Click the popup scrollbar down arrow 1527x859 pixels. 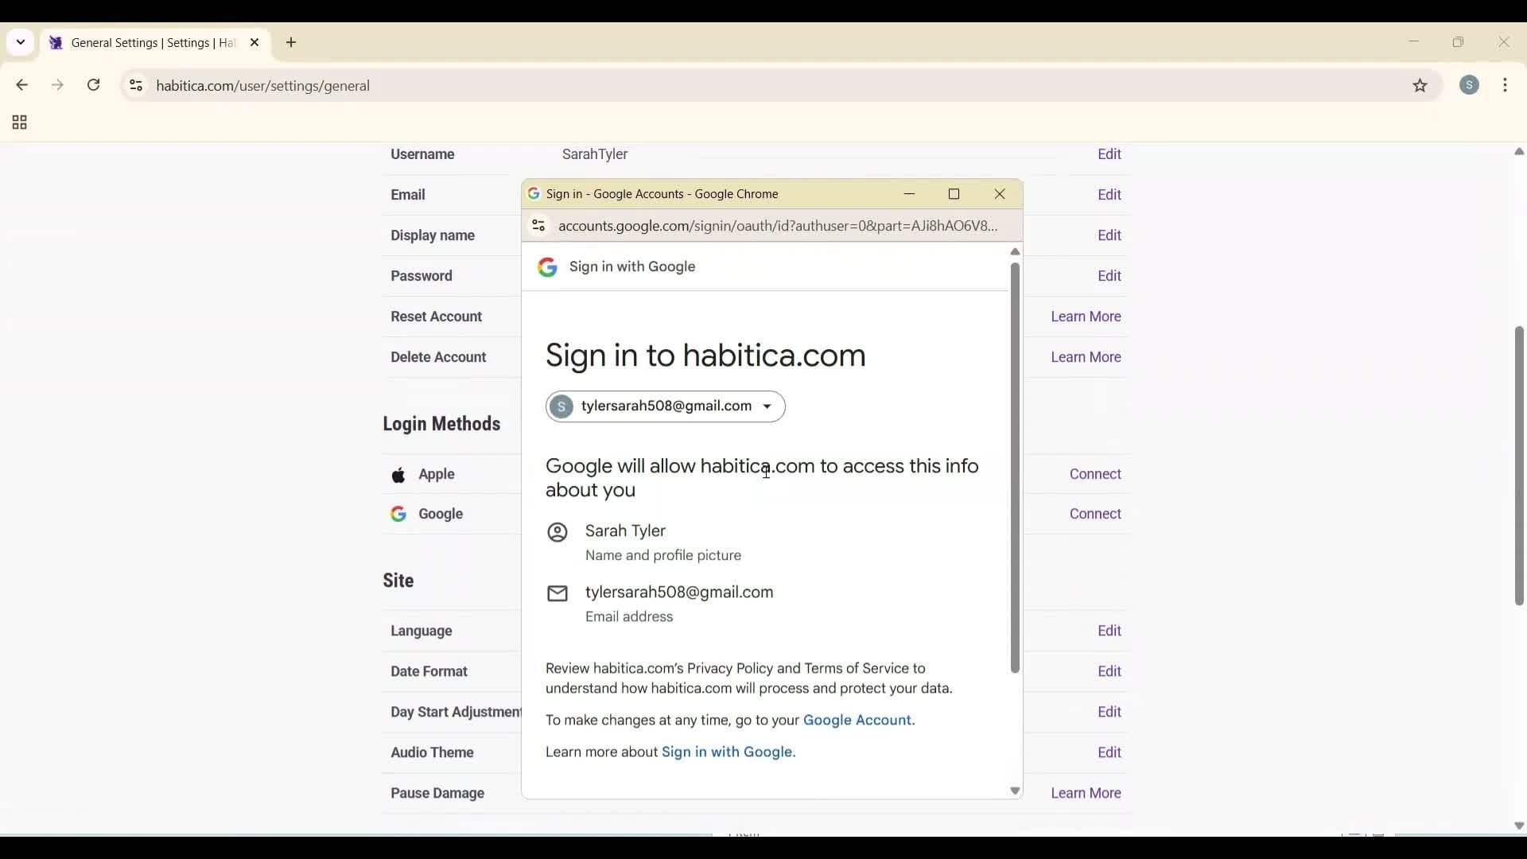coord(1014,791)
